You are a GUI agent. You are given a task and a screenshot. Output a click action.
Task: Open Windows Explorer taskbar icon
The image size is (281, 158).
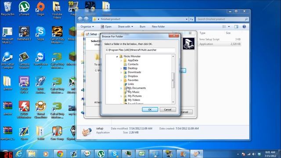32,154
